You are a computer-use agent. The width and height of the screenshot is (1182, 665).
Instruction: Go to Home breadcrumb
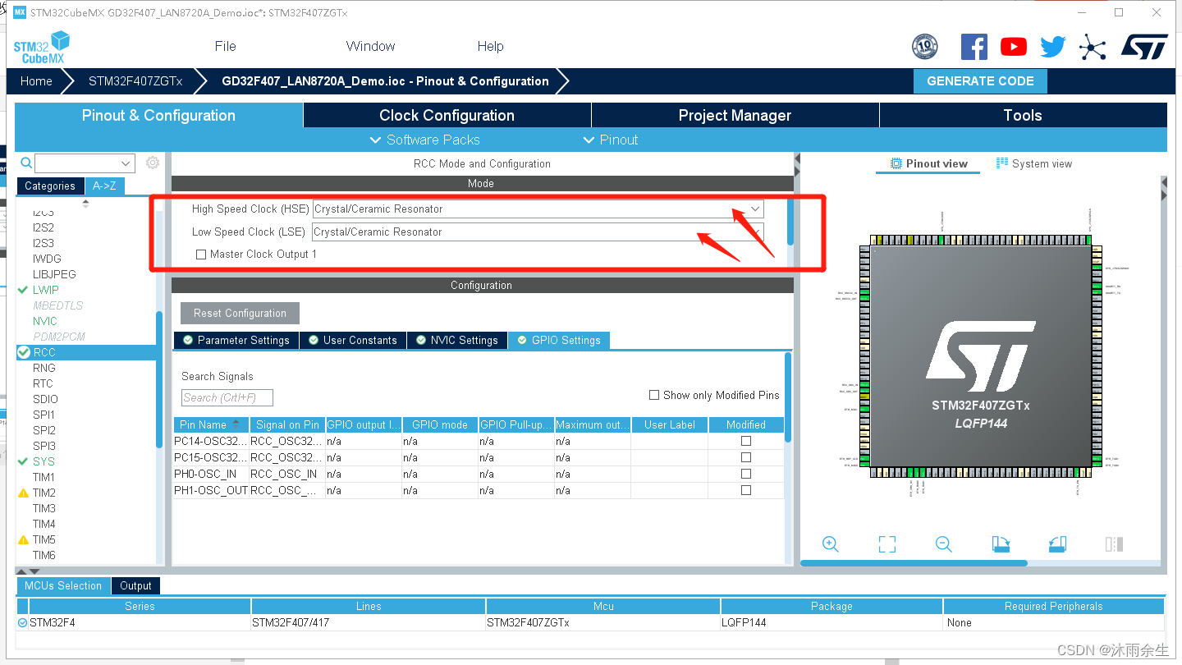click(x=36, y=81)
